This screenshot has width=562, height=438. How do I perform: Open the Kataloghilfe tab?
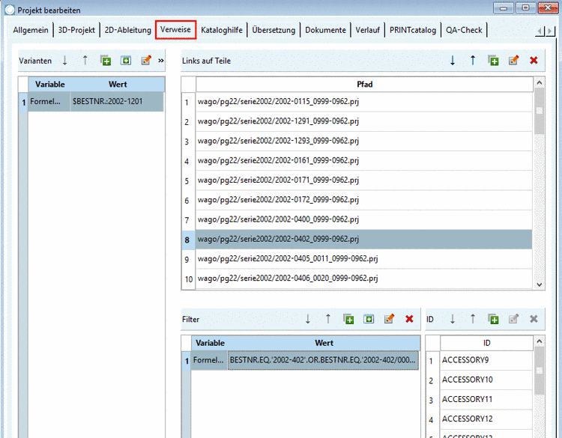(222, 30)
